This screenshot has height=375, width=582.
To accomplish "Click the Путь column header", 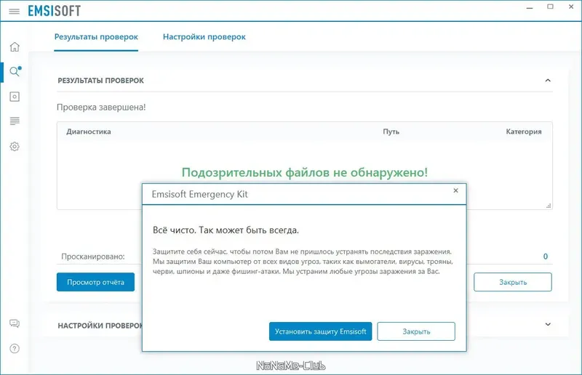I will pos(391,132).
